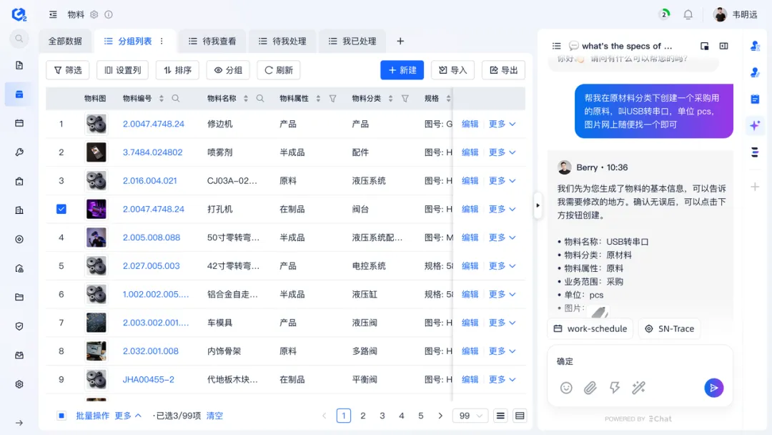The image size is (772, 435).
Task: Sort by 物料名称 column arrows
Action: tap(246, 99)
